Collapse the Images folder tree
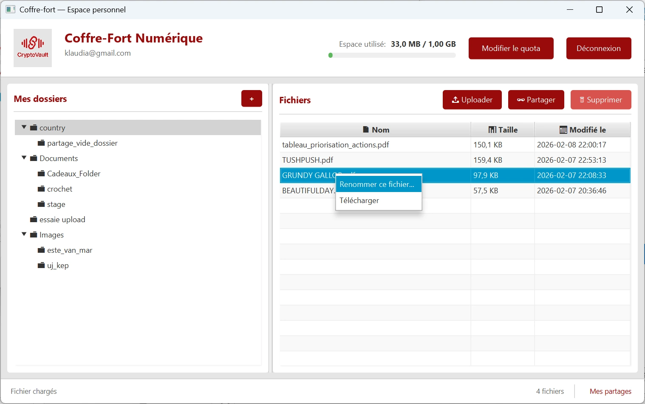 (24, 234)
